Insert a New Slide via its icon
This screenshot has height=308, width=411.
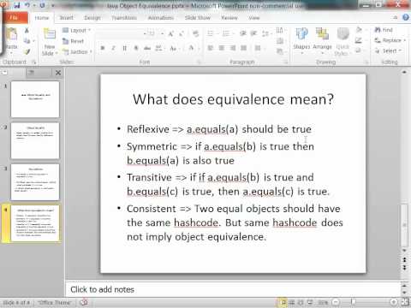50,34
